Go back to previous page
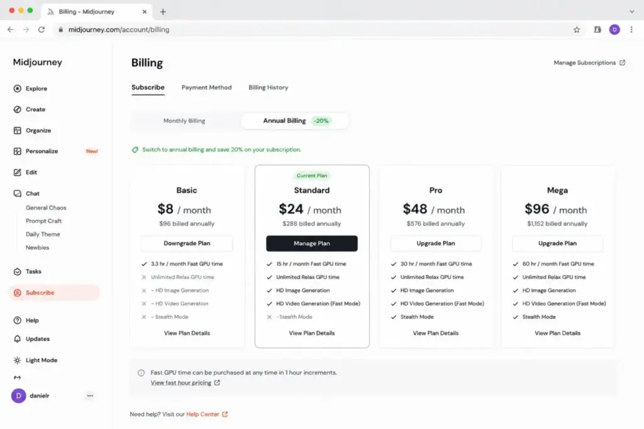The width and height of the screenshot is (644, 429). click(x=11, y=30)
